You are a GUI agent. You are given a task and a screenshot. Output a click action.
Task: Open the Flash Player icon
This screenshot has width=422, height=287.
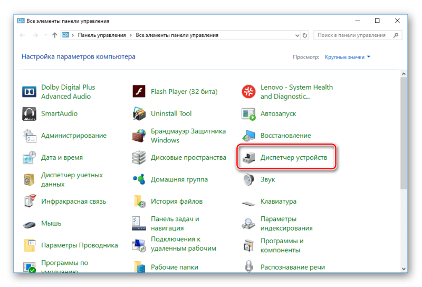[x=139, y=92]
